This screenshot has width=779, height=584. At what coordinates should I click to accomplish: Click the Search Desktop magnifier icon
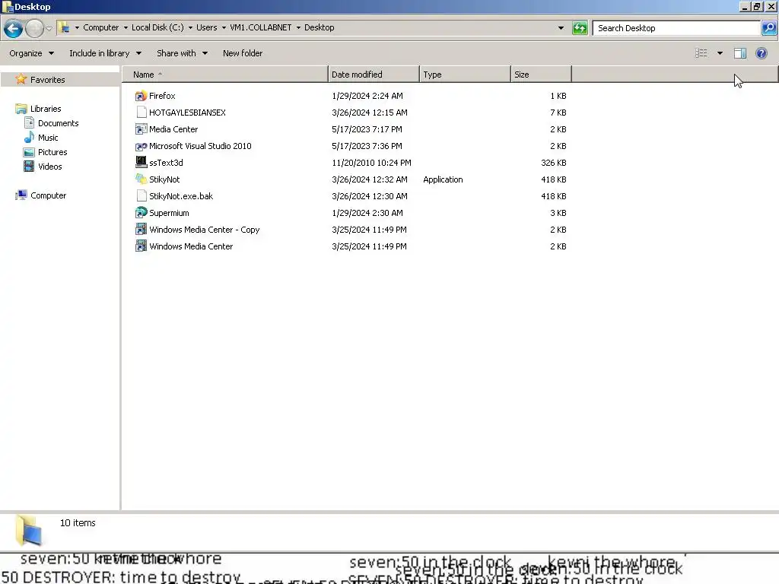(x=768, y=28)
